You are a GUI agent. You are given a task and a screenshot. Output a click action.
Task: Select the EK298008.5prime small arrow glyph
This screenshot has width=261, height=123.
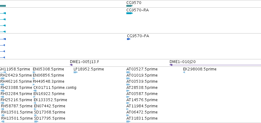(184, 72)
